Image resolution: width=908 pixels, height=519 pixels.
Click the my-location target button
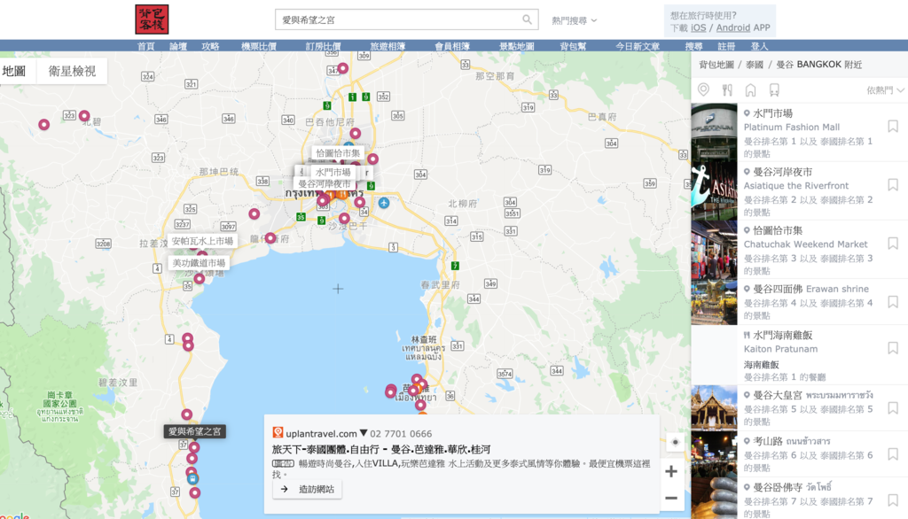coord(675,443)
